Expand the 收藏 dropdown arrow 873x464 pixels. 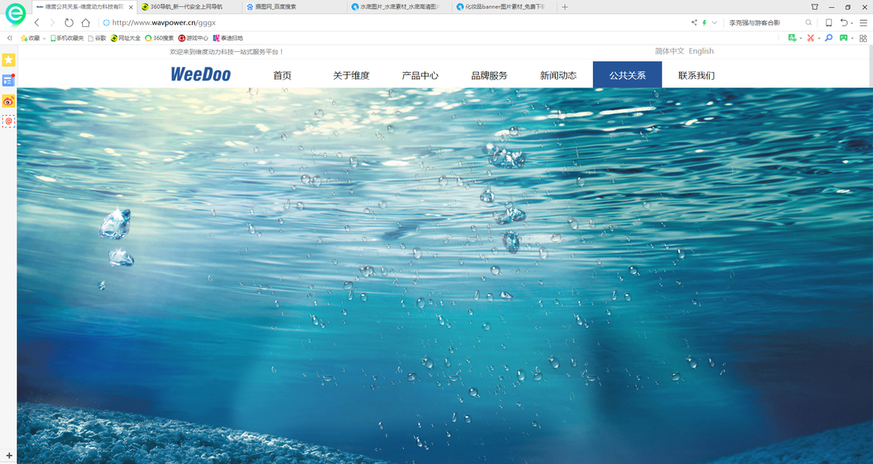44,39
